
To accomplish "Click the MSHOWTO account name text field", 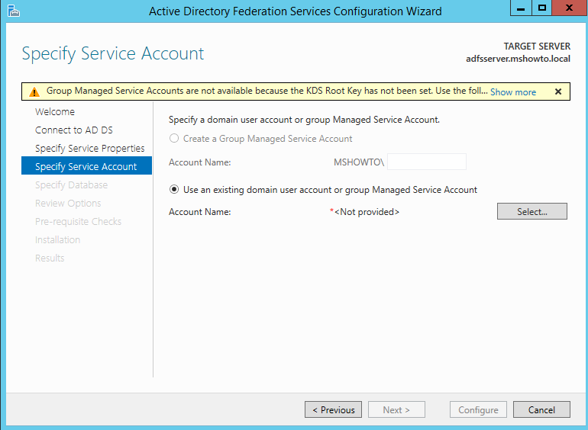I will (x=427, y=162).
